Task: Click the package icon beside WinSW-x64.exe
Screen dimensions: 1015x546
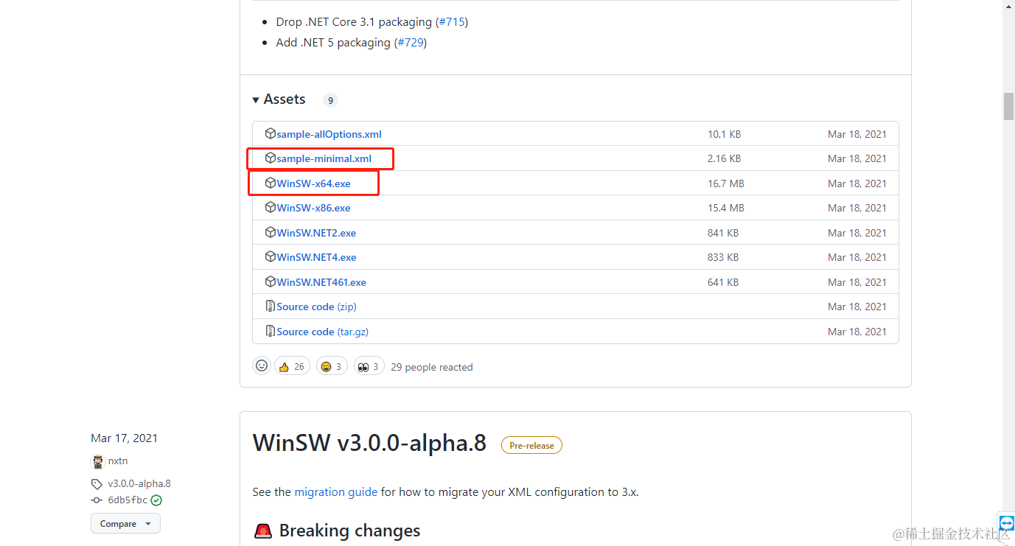Action: pyautogui.click(x=271, y=183)
